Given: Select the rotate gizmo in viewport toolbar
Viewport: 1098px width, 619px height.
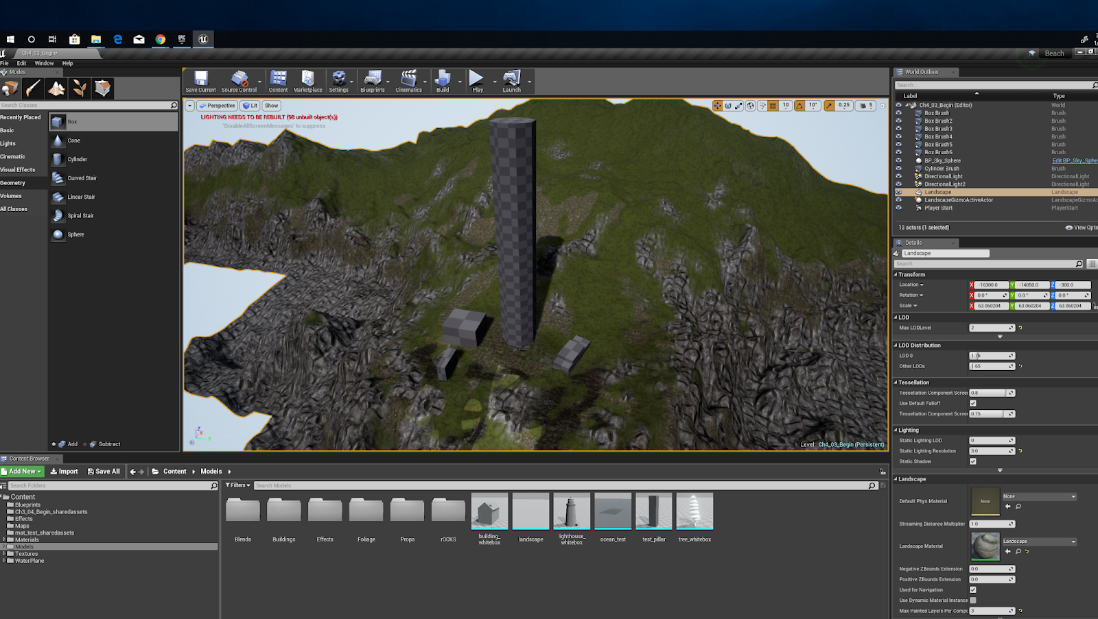Looking at the screenshot, I should coord(728,106).
